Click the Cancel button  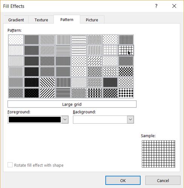pyautogui.click(x=163, y=180)
